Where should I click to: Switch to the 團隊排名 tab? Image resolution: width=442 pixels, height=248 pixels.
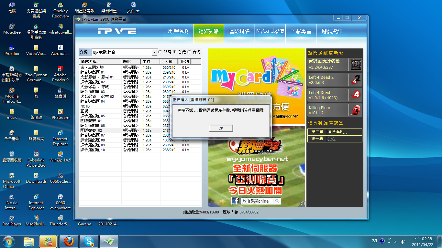click(239, 31)
